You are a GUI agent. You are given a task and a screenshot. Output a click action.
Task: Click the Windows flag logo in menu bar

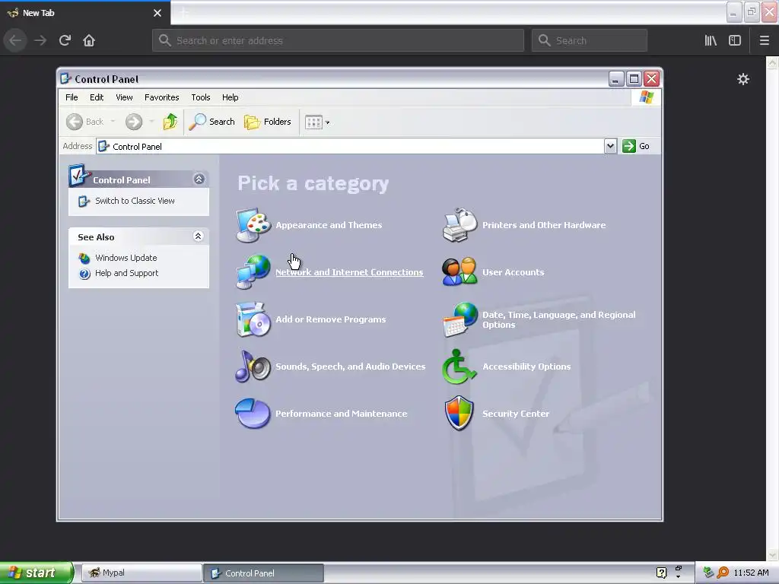(647, 97)
